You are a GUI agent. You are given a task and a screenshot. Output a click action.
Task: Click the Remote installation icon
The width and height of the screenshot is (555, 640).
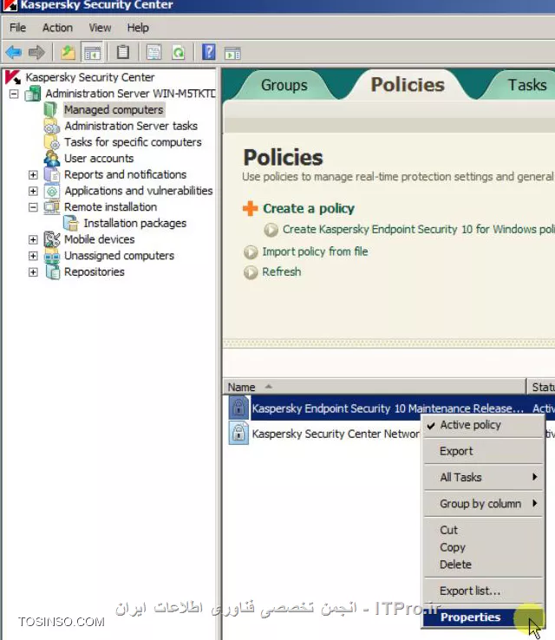click(x=51, y=207)
